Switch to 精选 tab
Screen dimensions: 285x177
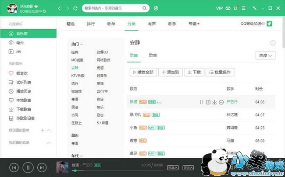coord(71,24)
